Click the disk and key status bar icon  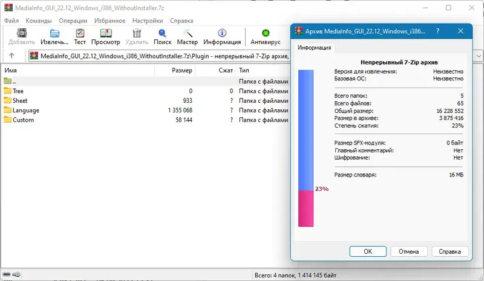point(11,274)
